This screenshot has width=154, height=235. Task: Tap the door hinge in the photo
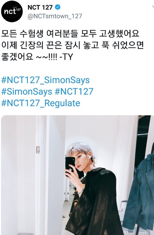[38, 150]
